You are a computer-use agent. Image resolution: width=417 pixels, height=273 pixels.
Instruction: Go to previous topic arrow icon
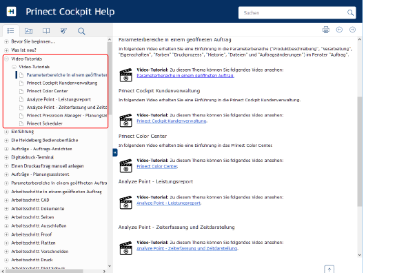tap(339, 30)
